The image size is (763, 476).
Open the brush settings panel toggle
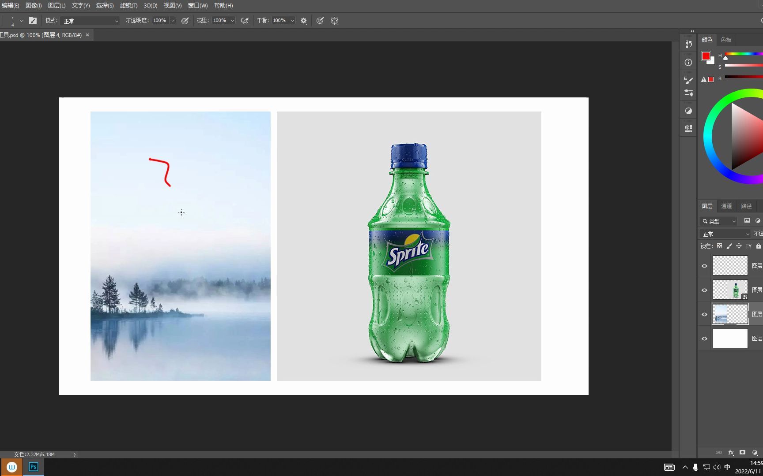(x=33, y=21)
